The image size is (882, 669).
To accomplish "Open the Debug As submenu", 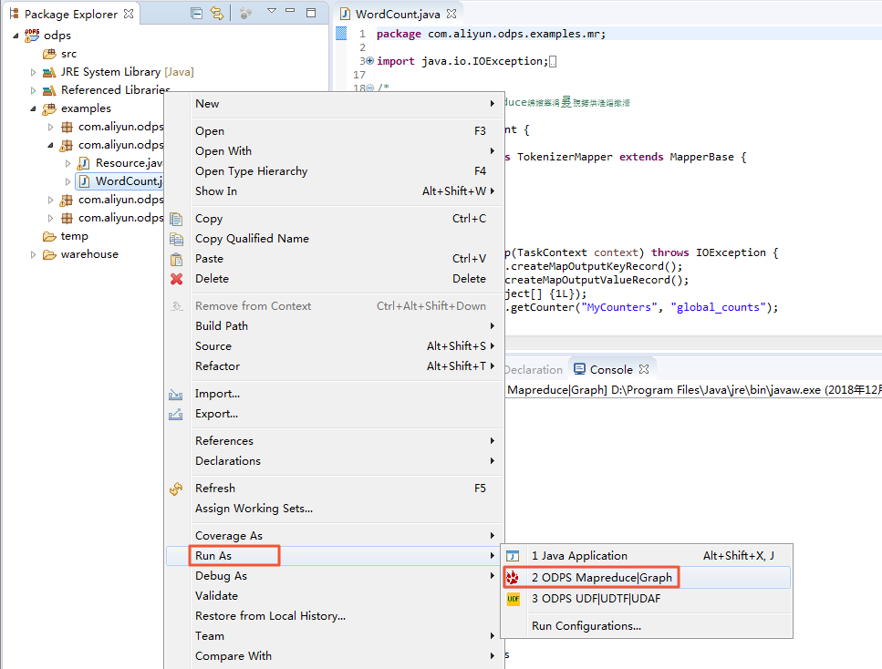I will (x=334, y=576).
